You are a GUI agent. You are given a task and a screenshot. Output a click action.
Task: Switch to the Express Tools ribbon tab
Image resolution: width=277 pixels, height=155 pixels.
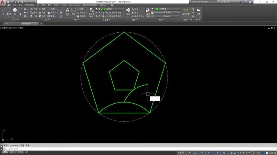click(74, 5)
